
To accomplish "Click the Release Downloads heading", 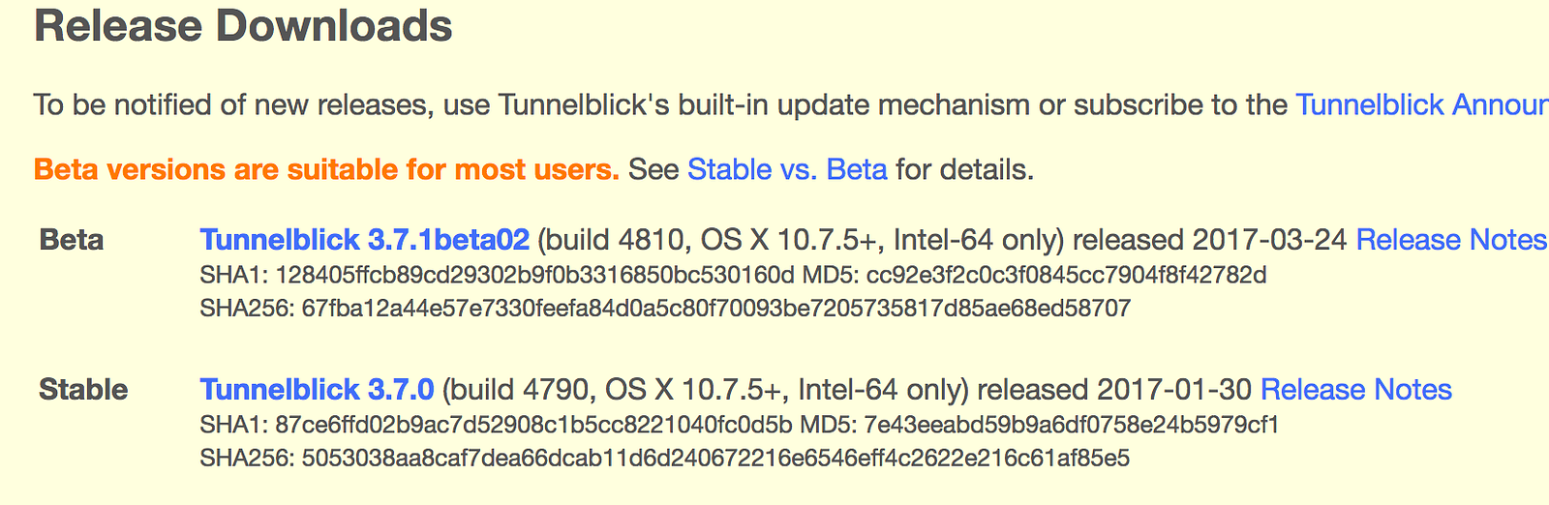I will [x=243, y=26].
